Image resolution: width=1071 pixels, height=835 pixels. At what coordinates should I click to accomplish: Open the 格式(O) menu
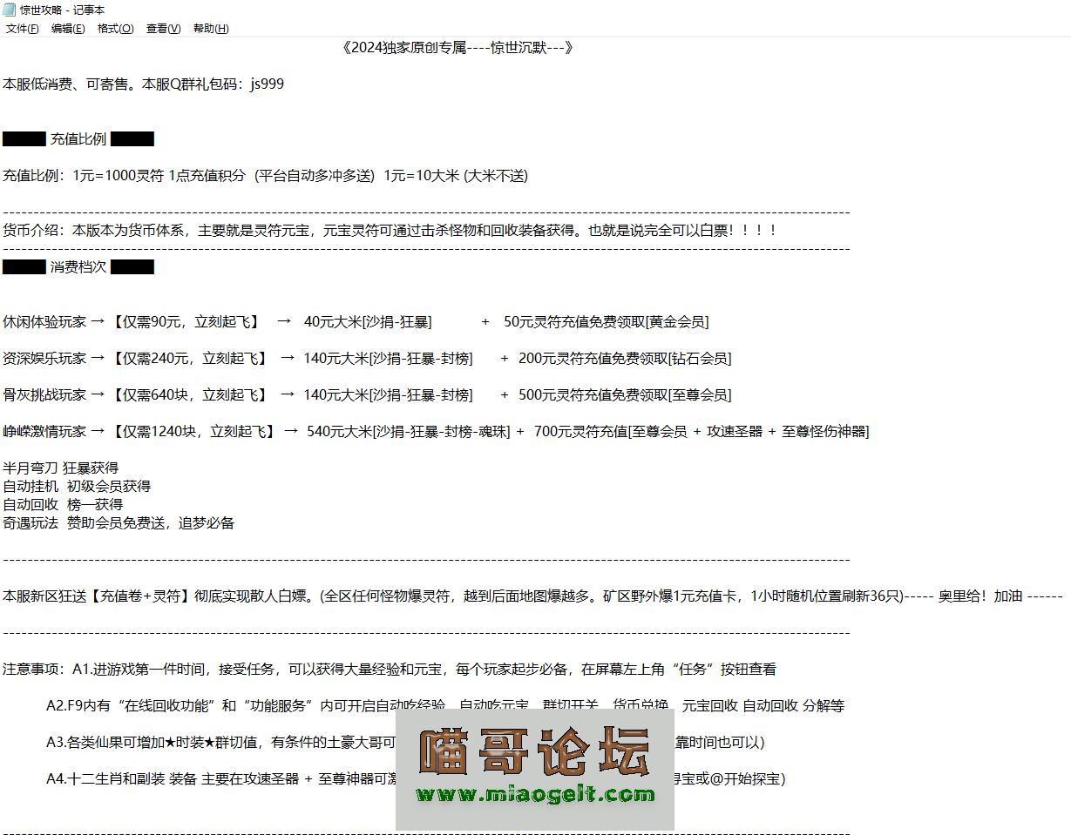(x=115, y=29)
